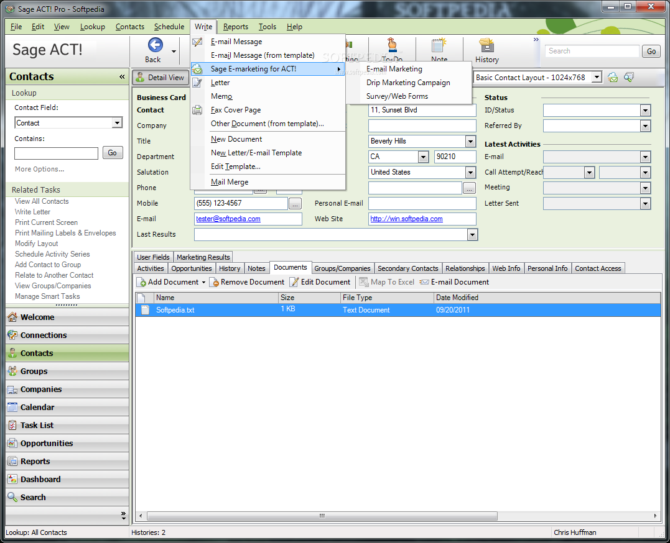Click the Opportunities icon in navigation

(12, 443)
